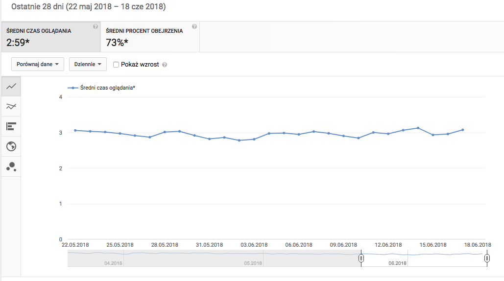This screenshot has width=504, height=281.
Task: Click the 06.2018 label in the range navigator
Action: pyautogui.click(x=398, y=263)
